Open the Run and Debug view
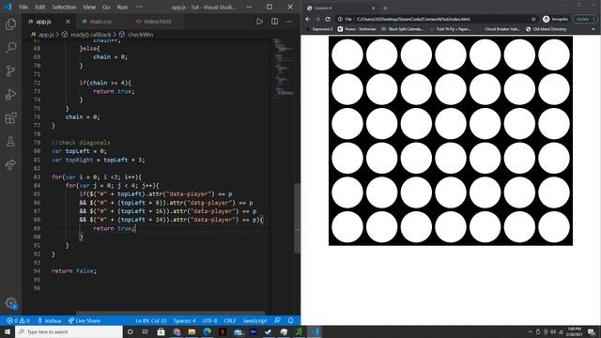601x338 pixels. tap(10, 94)
